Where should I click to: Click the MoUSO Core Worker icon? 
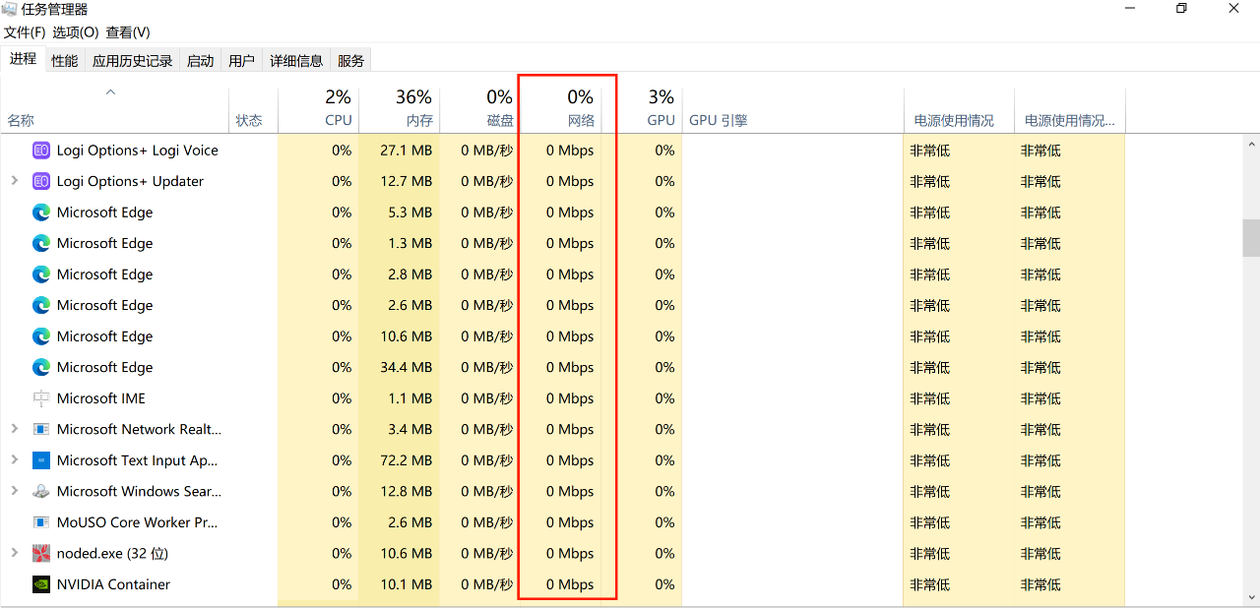[41, 522]
